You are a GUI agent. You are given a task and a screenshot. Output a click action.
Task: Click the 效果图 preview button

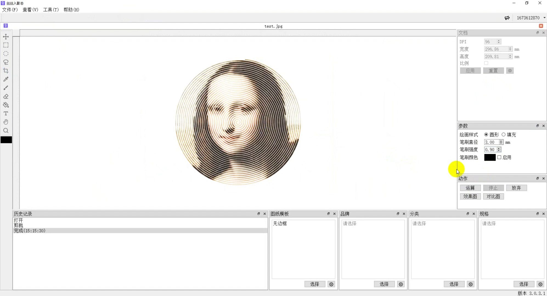[x=470, y=196]
